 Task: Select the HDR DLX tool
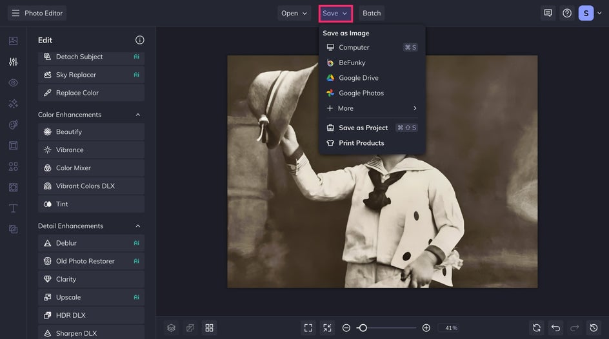pos(91,315)
